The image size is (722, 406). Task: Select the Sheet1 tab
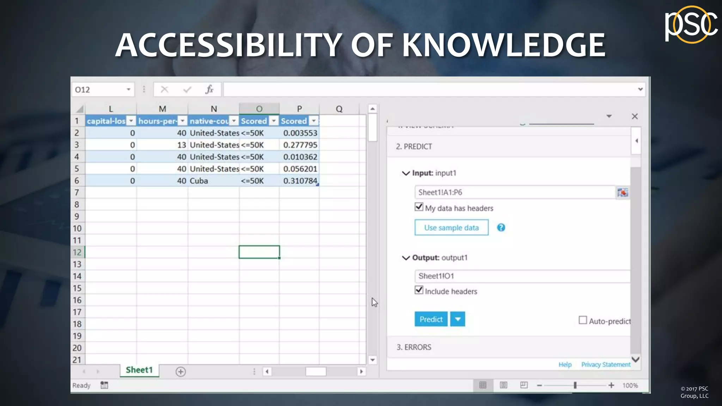click(x=139, y=370)
